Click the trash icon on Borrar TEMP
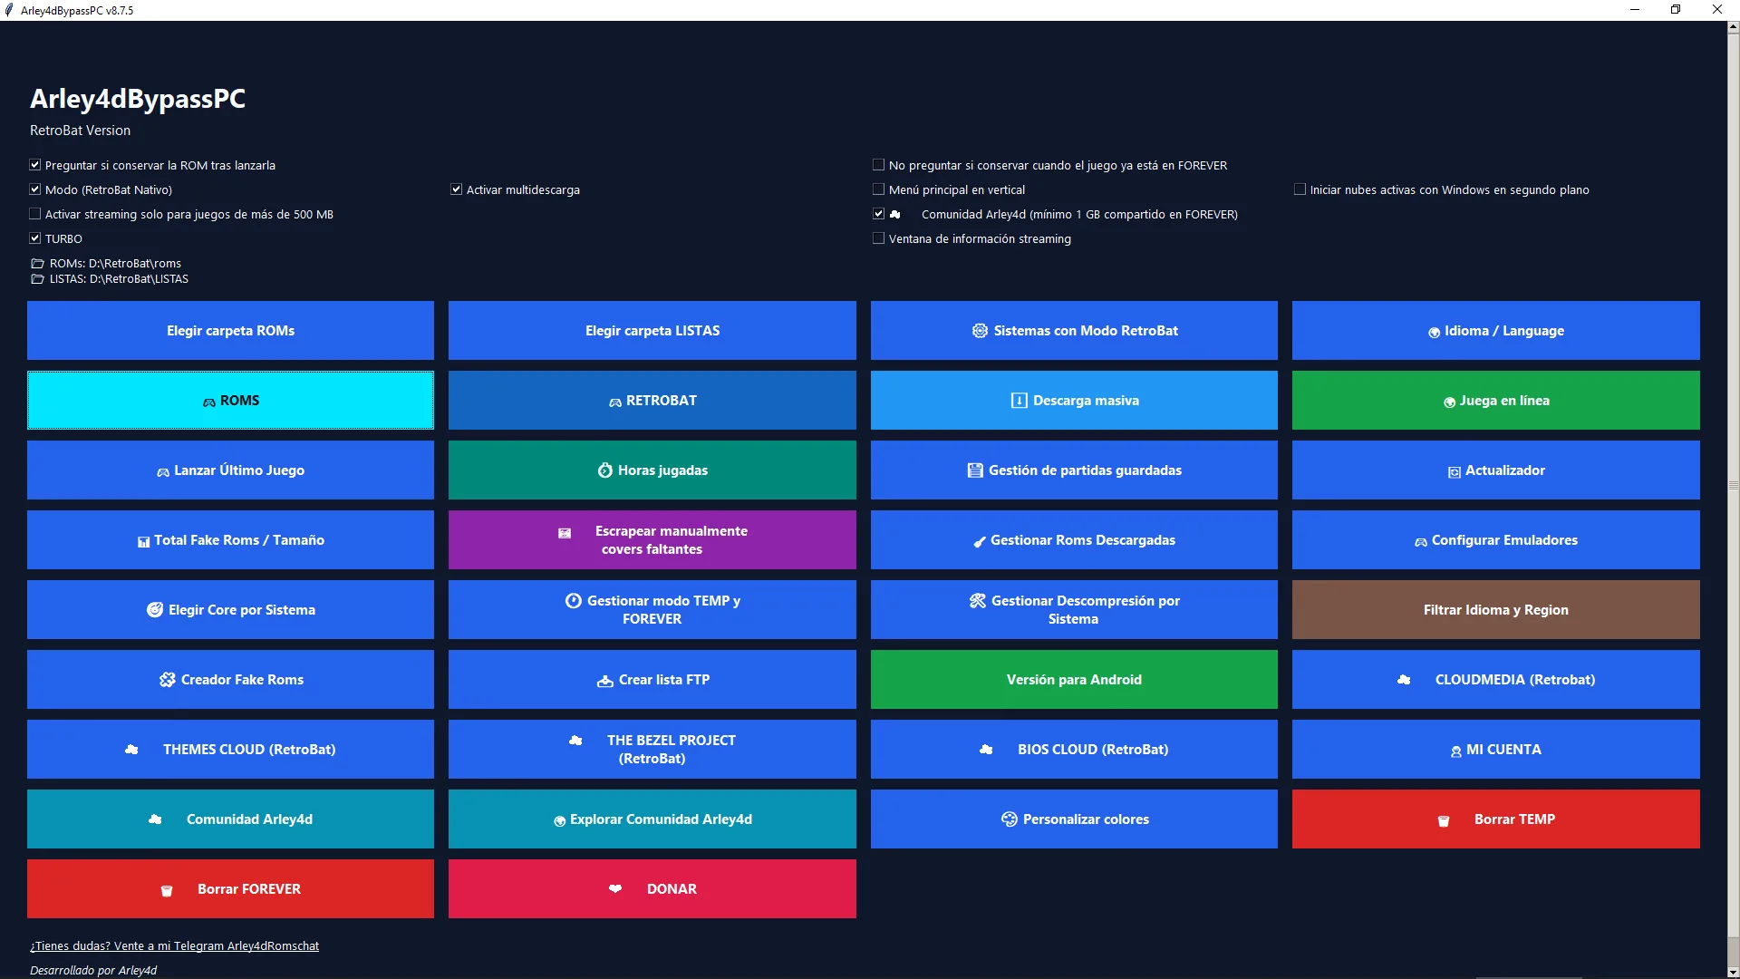Image resolution: width=1740 pixels, height=979 pixels. point(1444,820)
